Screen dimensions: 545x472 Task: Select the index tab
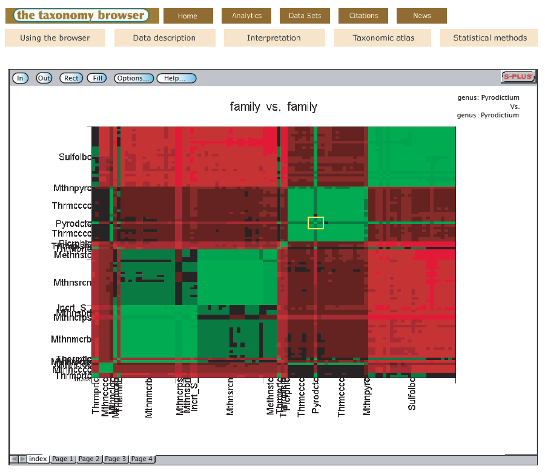point(38,459)
